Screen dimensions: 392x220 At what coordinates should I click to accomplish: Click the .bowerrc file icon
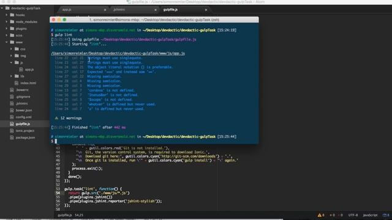pyautogui.click(x=12, y=90)
